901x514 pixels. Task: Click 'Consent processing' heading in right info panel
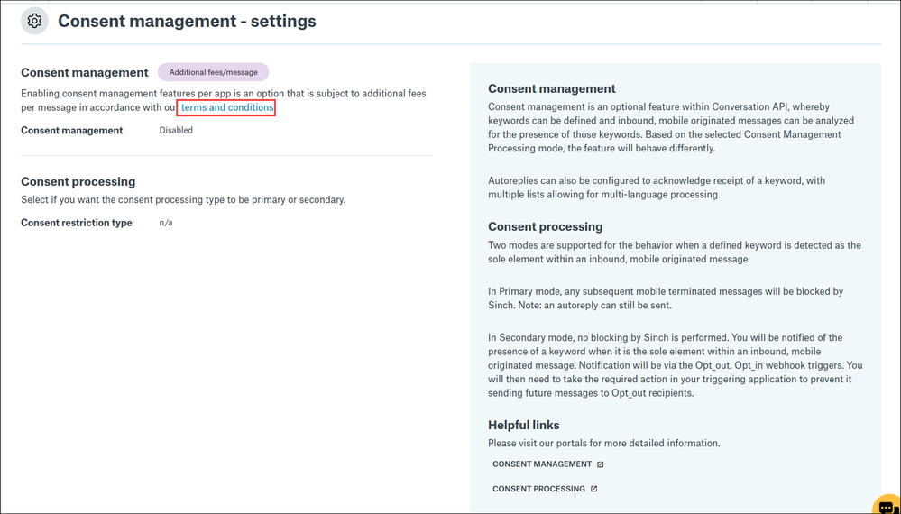click(x=545, y=226)
